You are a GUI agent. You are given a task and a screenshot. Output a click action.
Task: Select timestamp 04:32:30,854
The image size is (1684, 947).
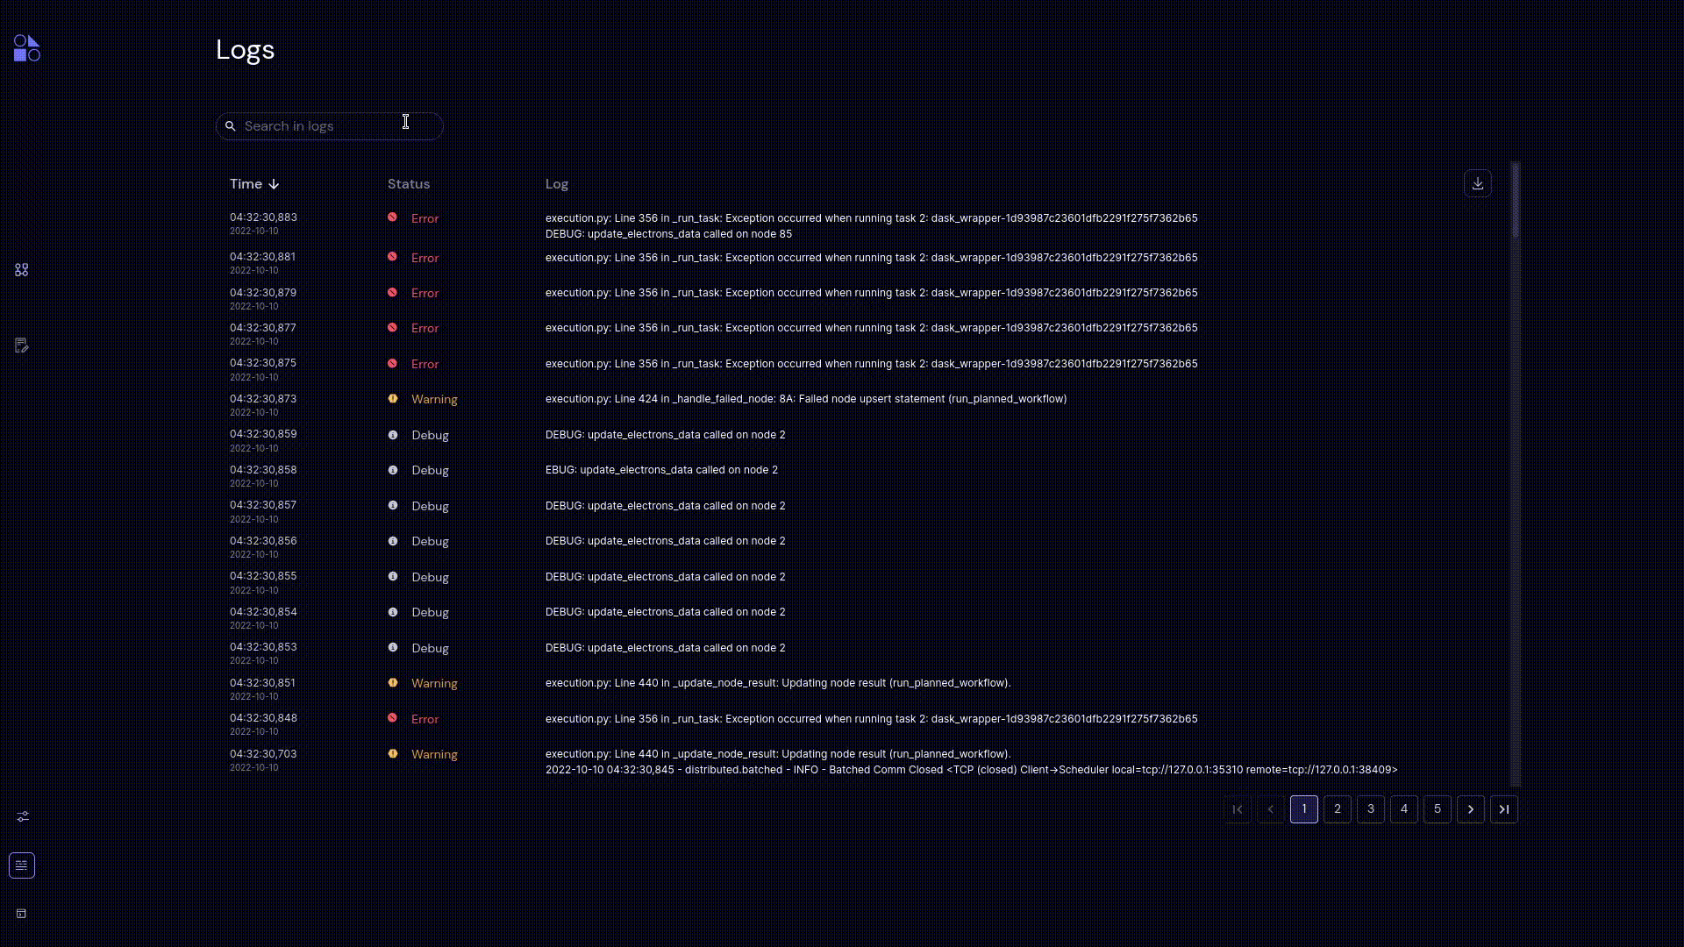[263, 612]
